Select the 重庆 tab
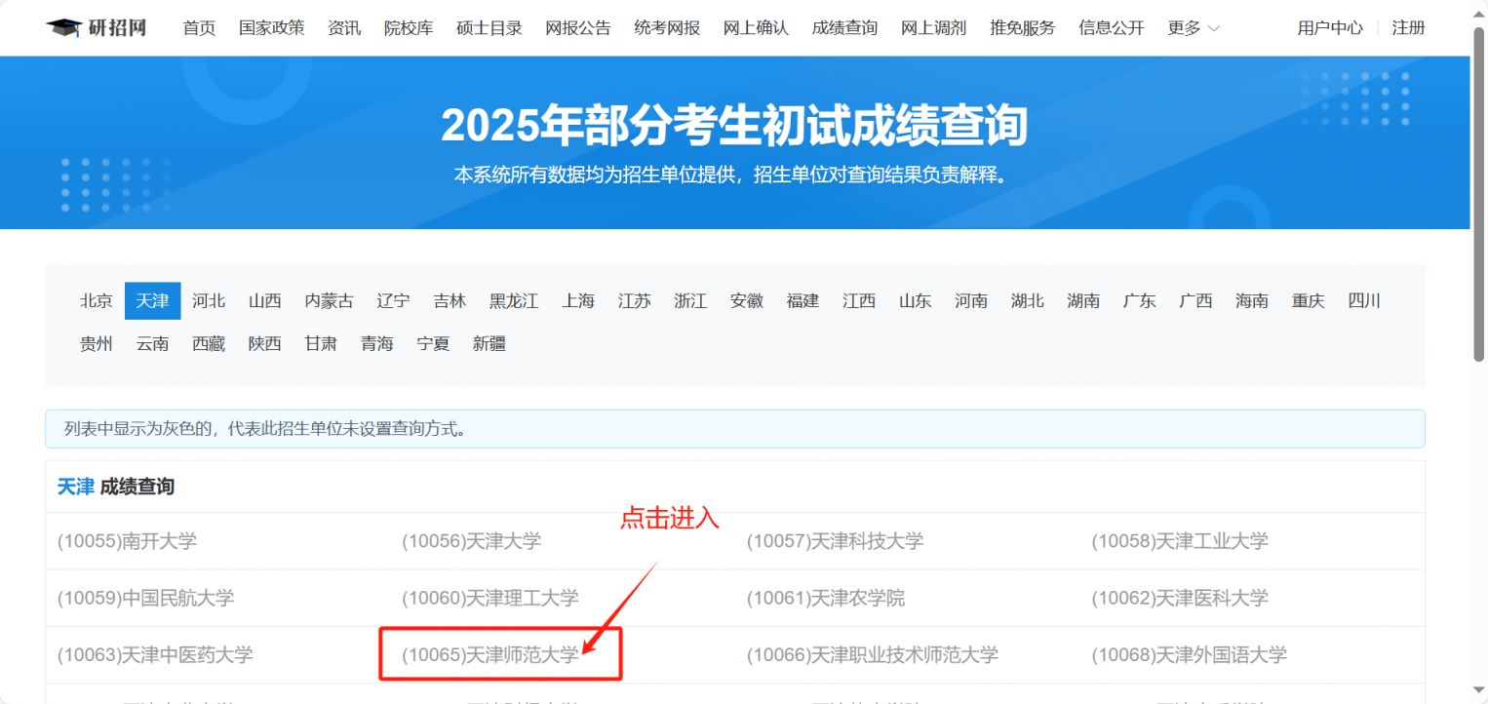Viewport: 1488px width, 704px height. tap(1309, 301)
